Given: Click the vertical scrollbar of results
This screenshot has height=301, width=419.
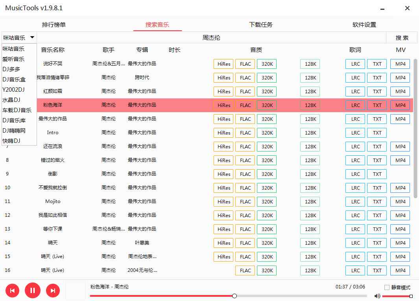Looking at the screenshot, I should [x=415, y=128].
